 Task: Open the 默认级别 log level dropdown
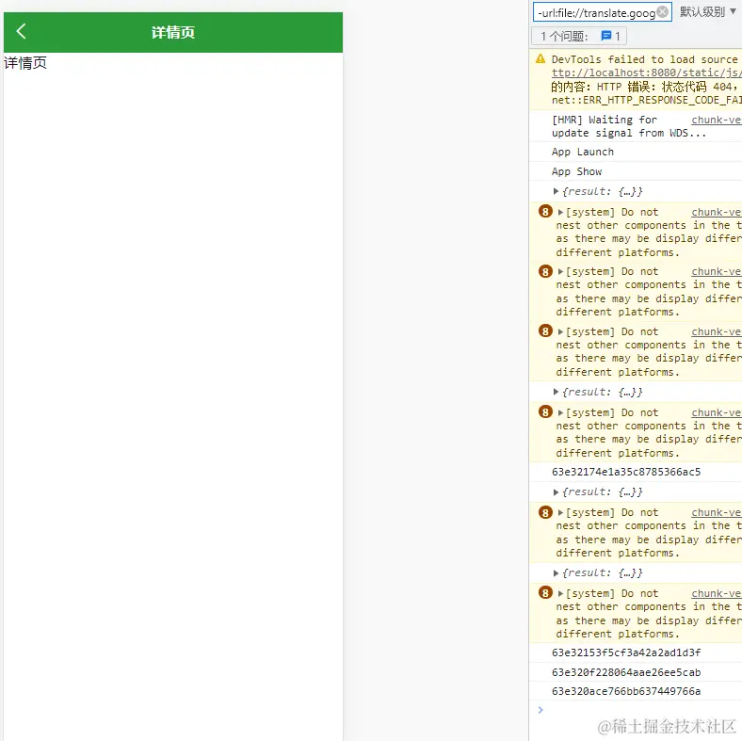pyautogui.click(x=707, y=12)
